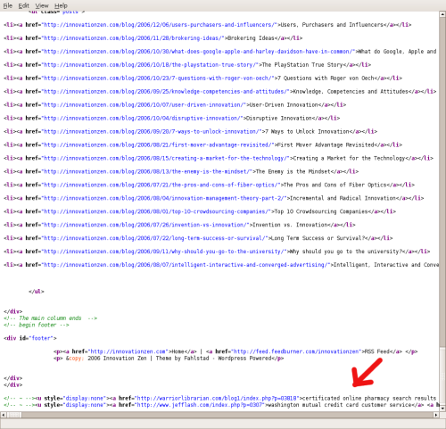Click the text 'First Mover Advantage Revisited'

coord(325,145)
